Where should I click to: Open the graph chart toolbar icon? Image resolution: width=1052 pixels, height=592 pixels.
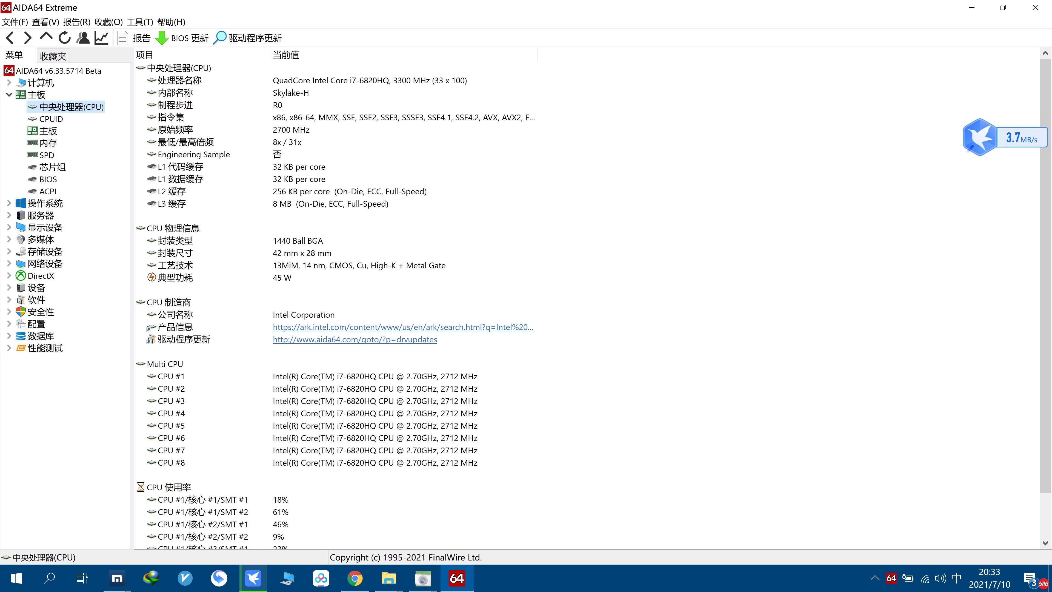[101, 38]
